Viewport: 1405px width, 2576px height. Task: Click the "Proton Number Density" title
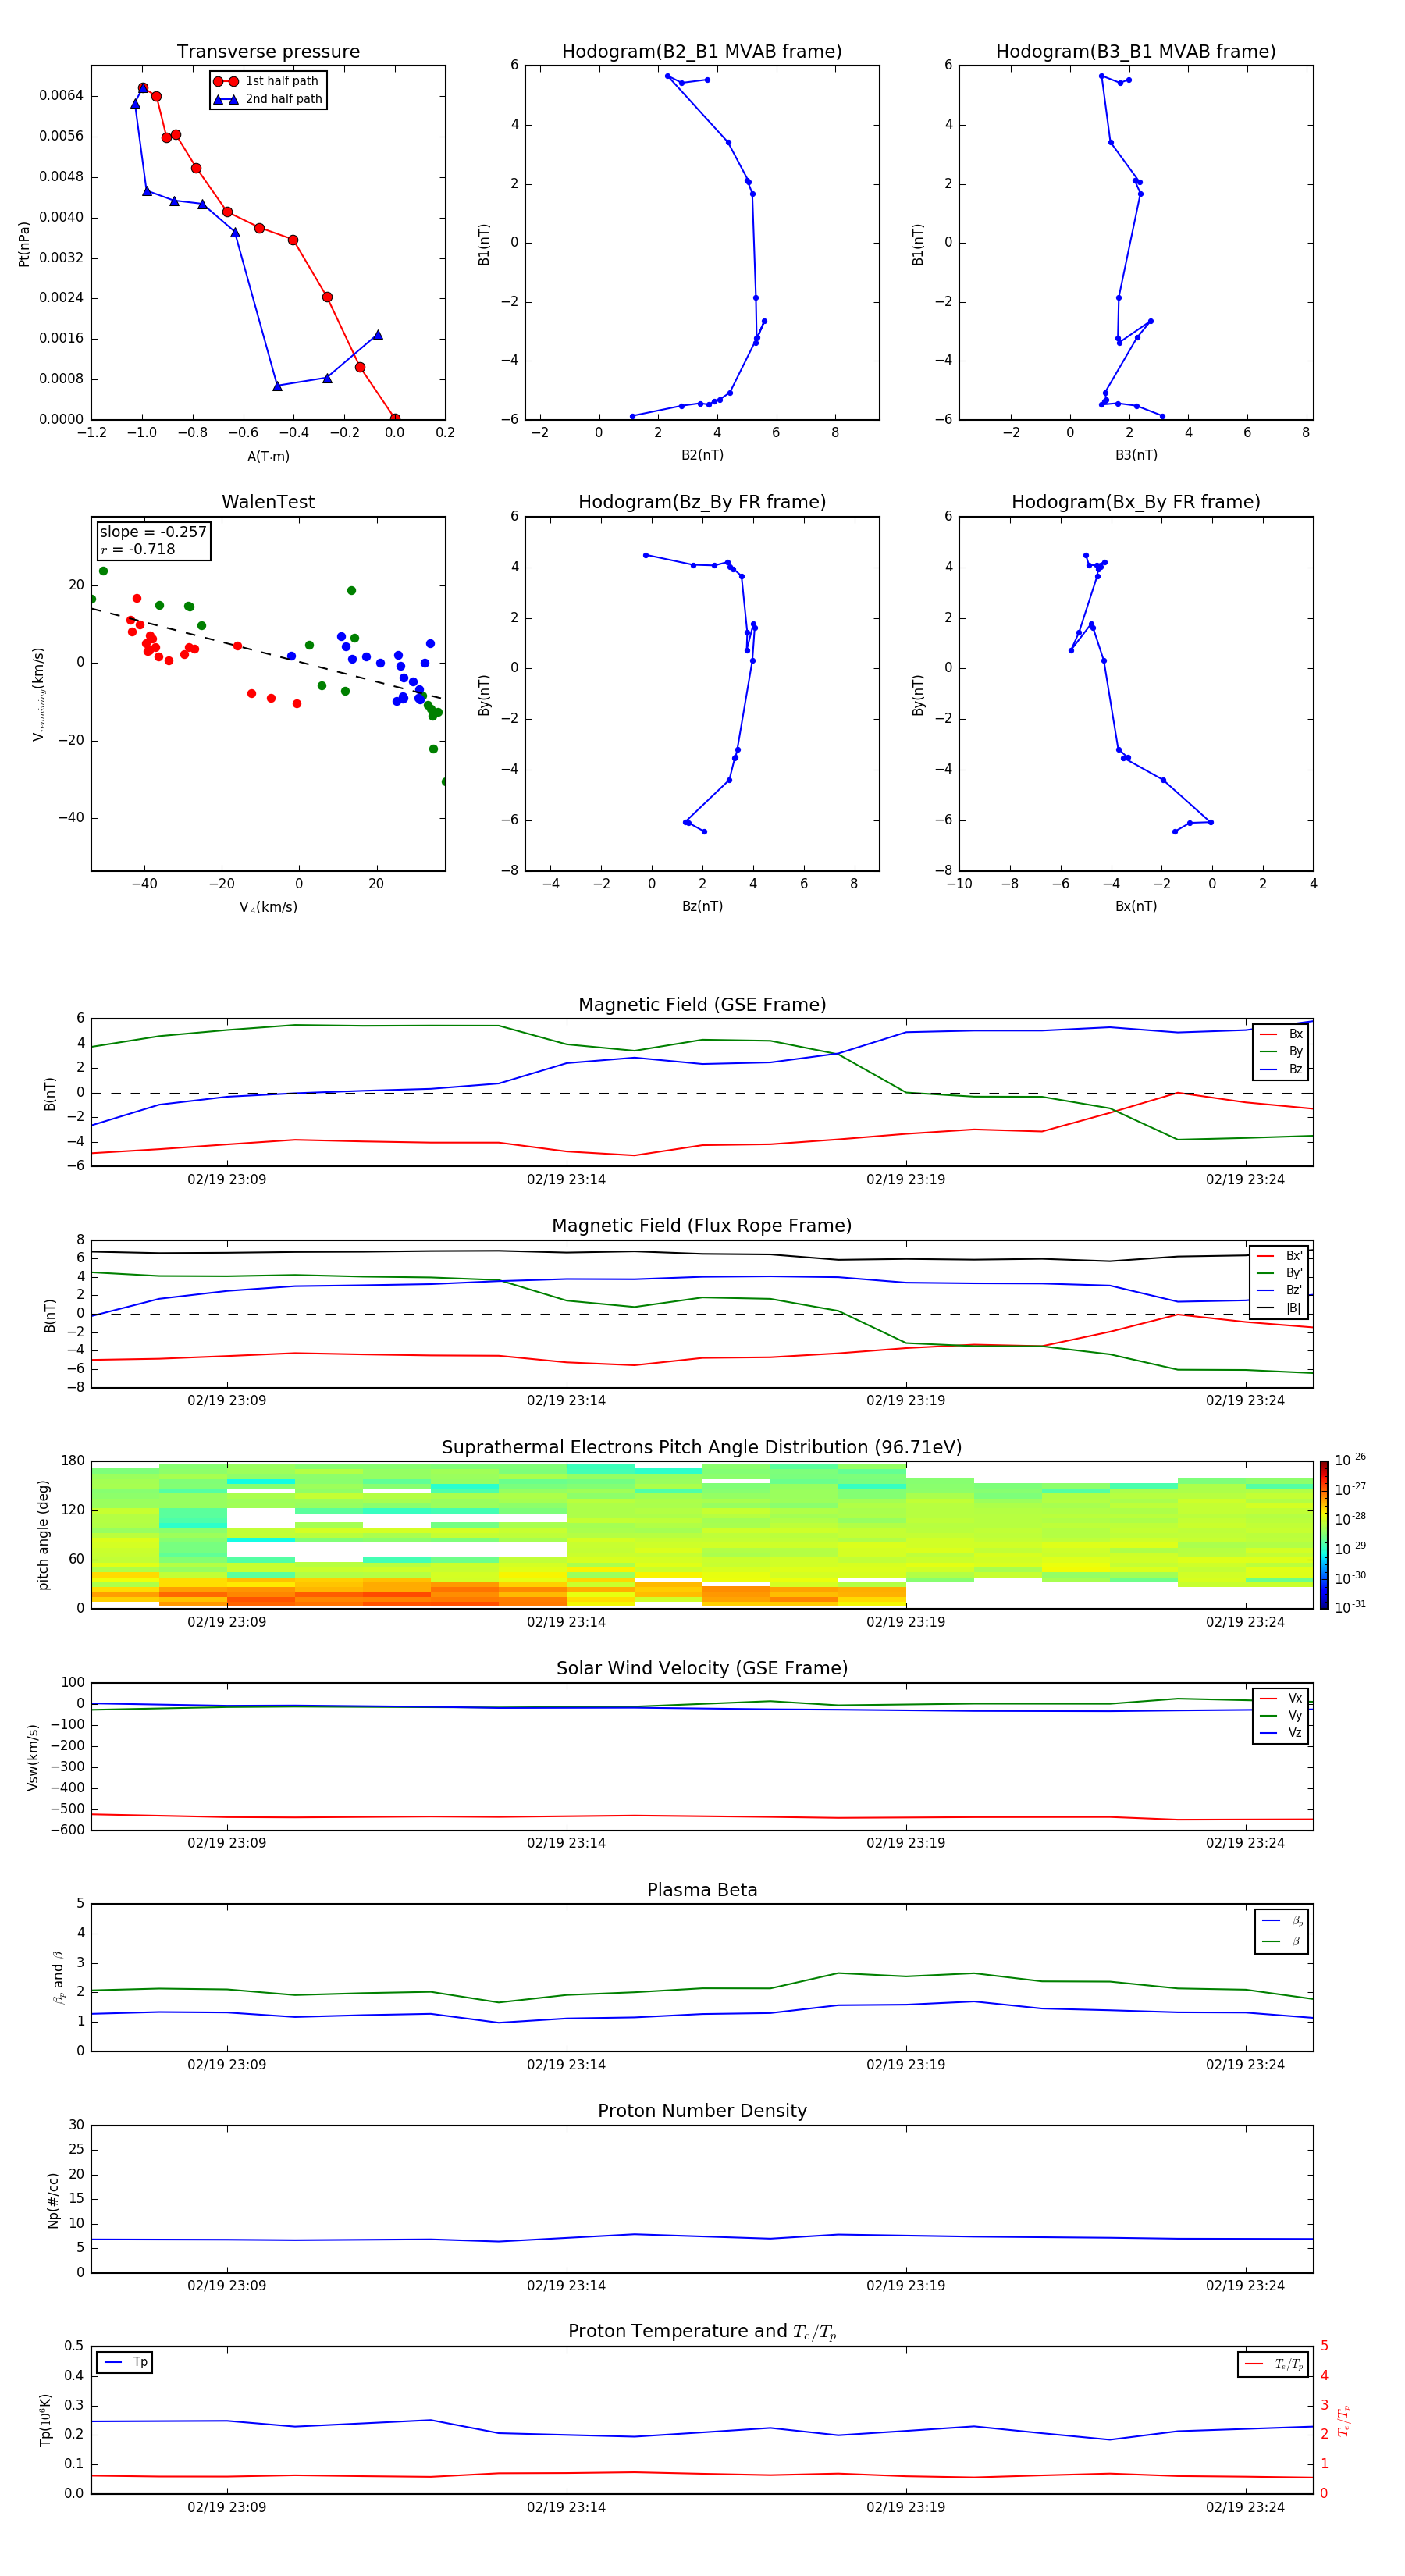coord(702,2111)
